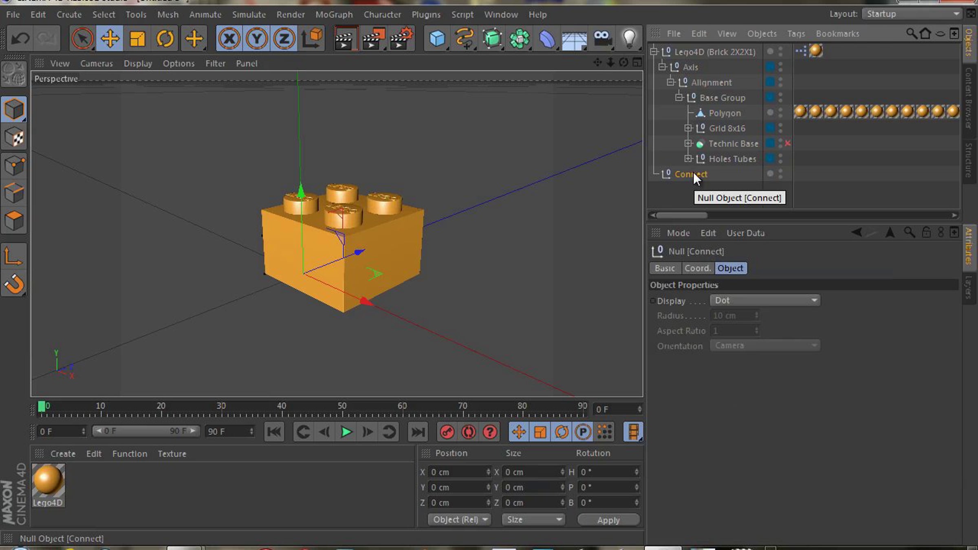Open the Material Manager Create menu
The width and height of the screenshot is (978, 550).
[63, 454]
